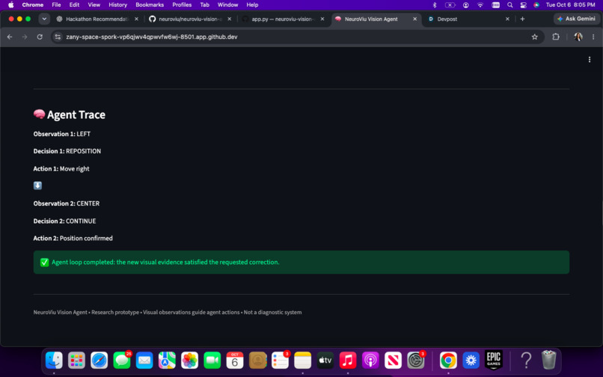Click the 'Action 2: Position confirmed' line

[73, 238]
